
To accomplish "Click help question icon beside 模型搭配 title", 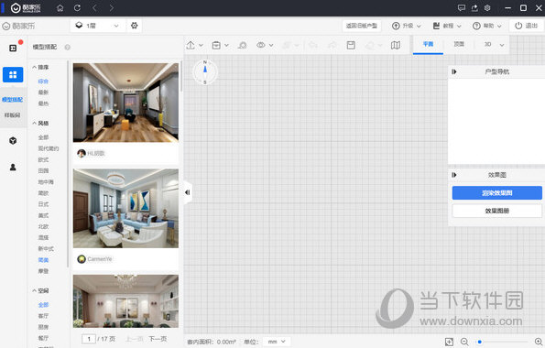I will tap(68, 47).
